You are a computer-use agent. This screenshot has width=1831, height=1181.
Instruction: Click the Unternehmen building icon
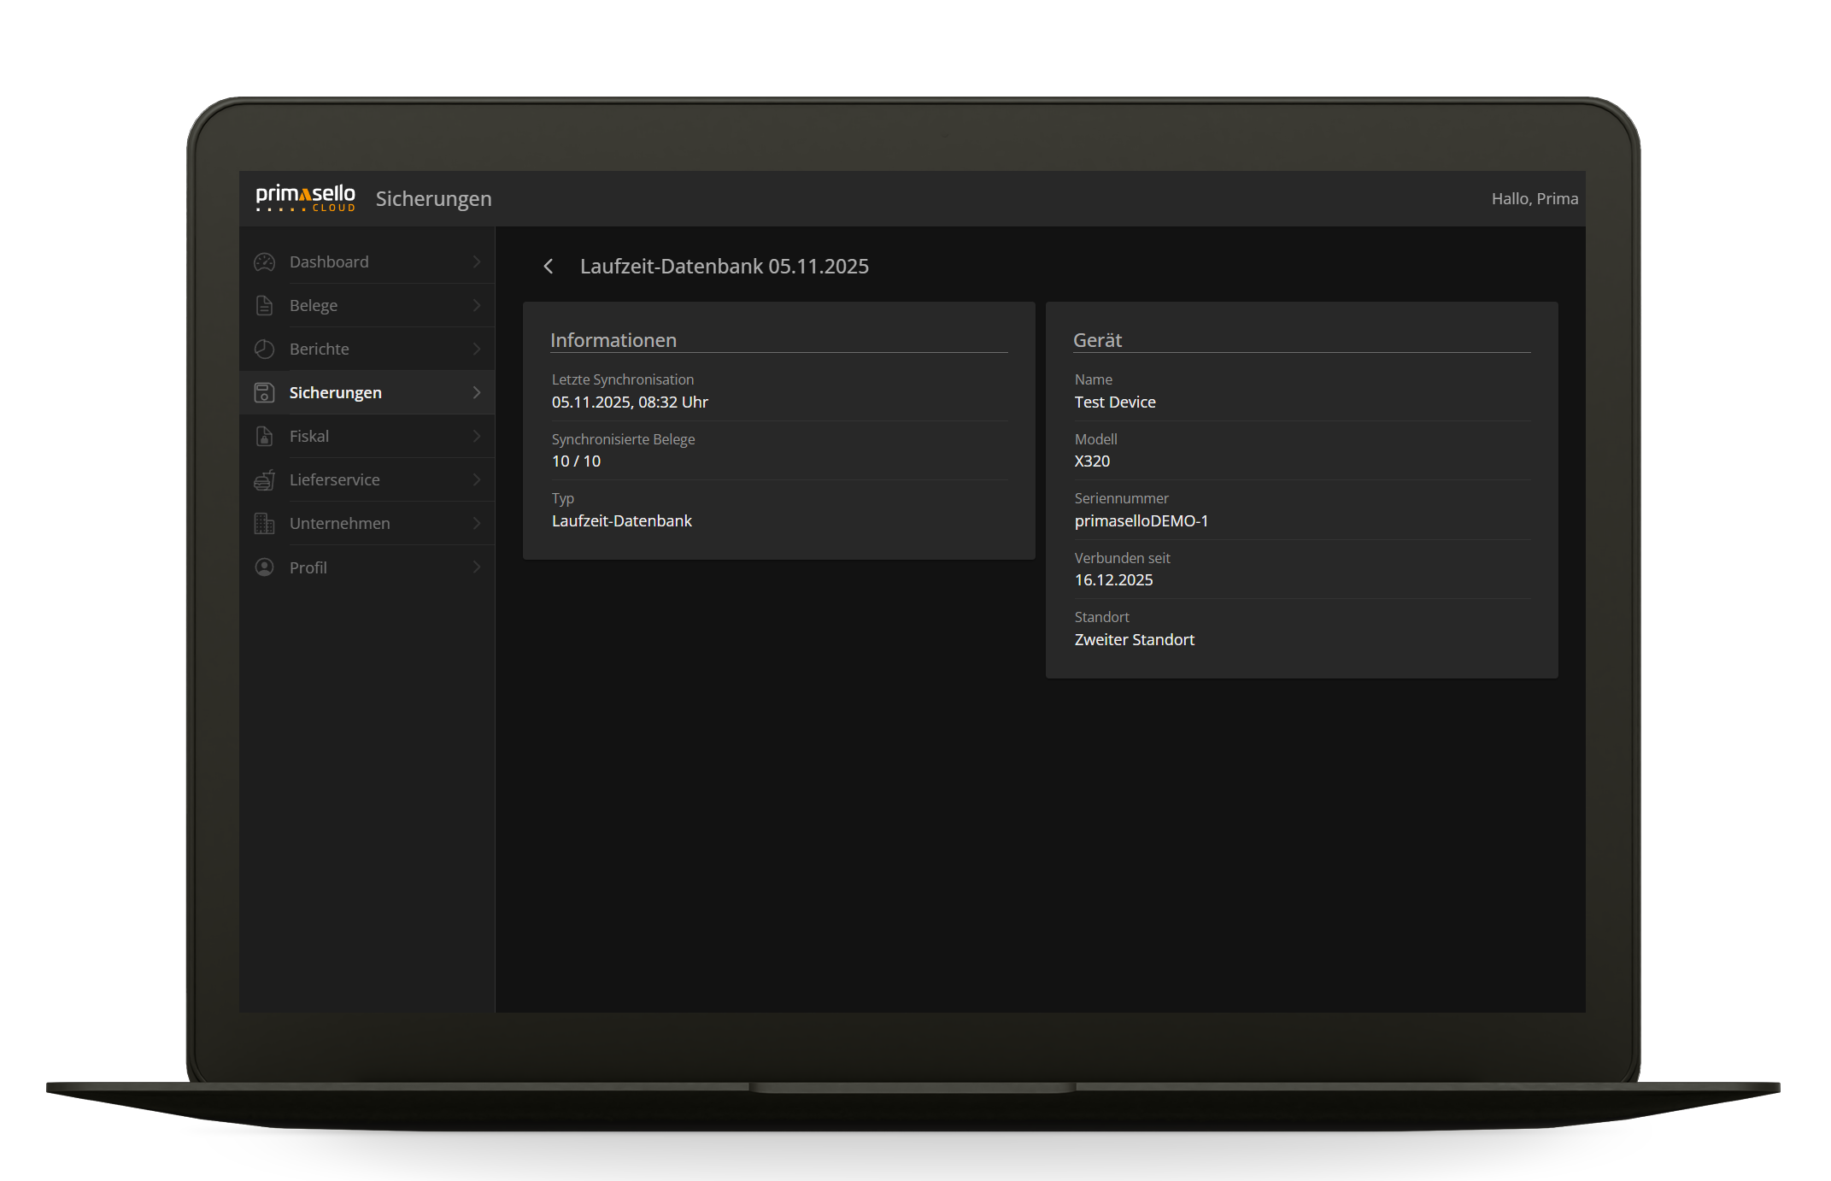point(265,524)
